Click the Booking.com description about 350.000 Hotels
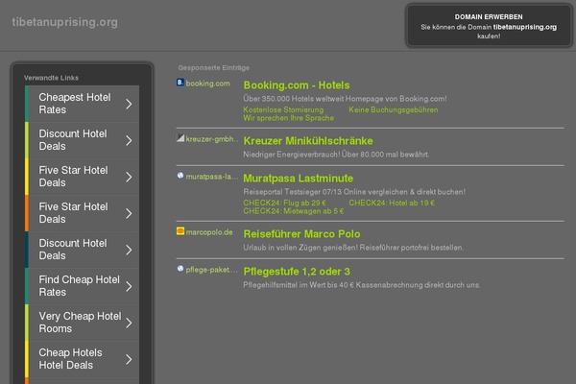 point(345,99)
